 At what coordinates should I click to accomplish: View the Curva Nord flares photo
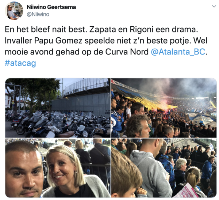tap(164, 108)
